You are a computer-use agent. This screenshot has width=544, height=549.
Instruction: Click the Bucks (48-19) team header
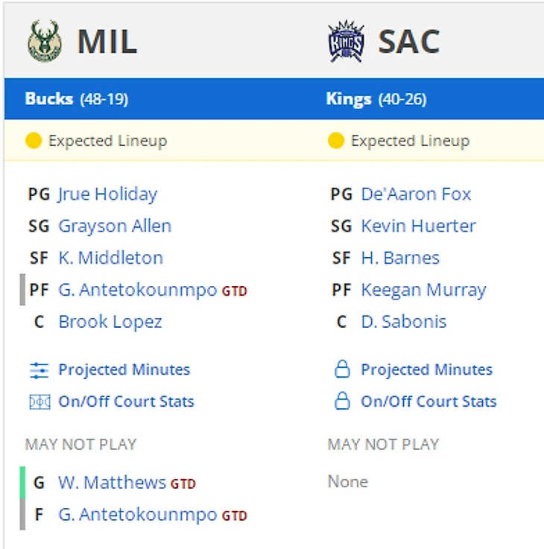(76, 99)
